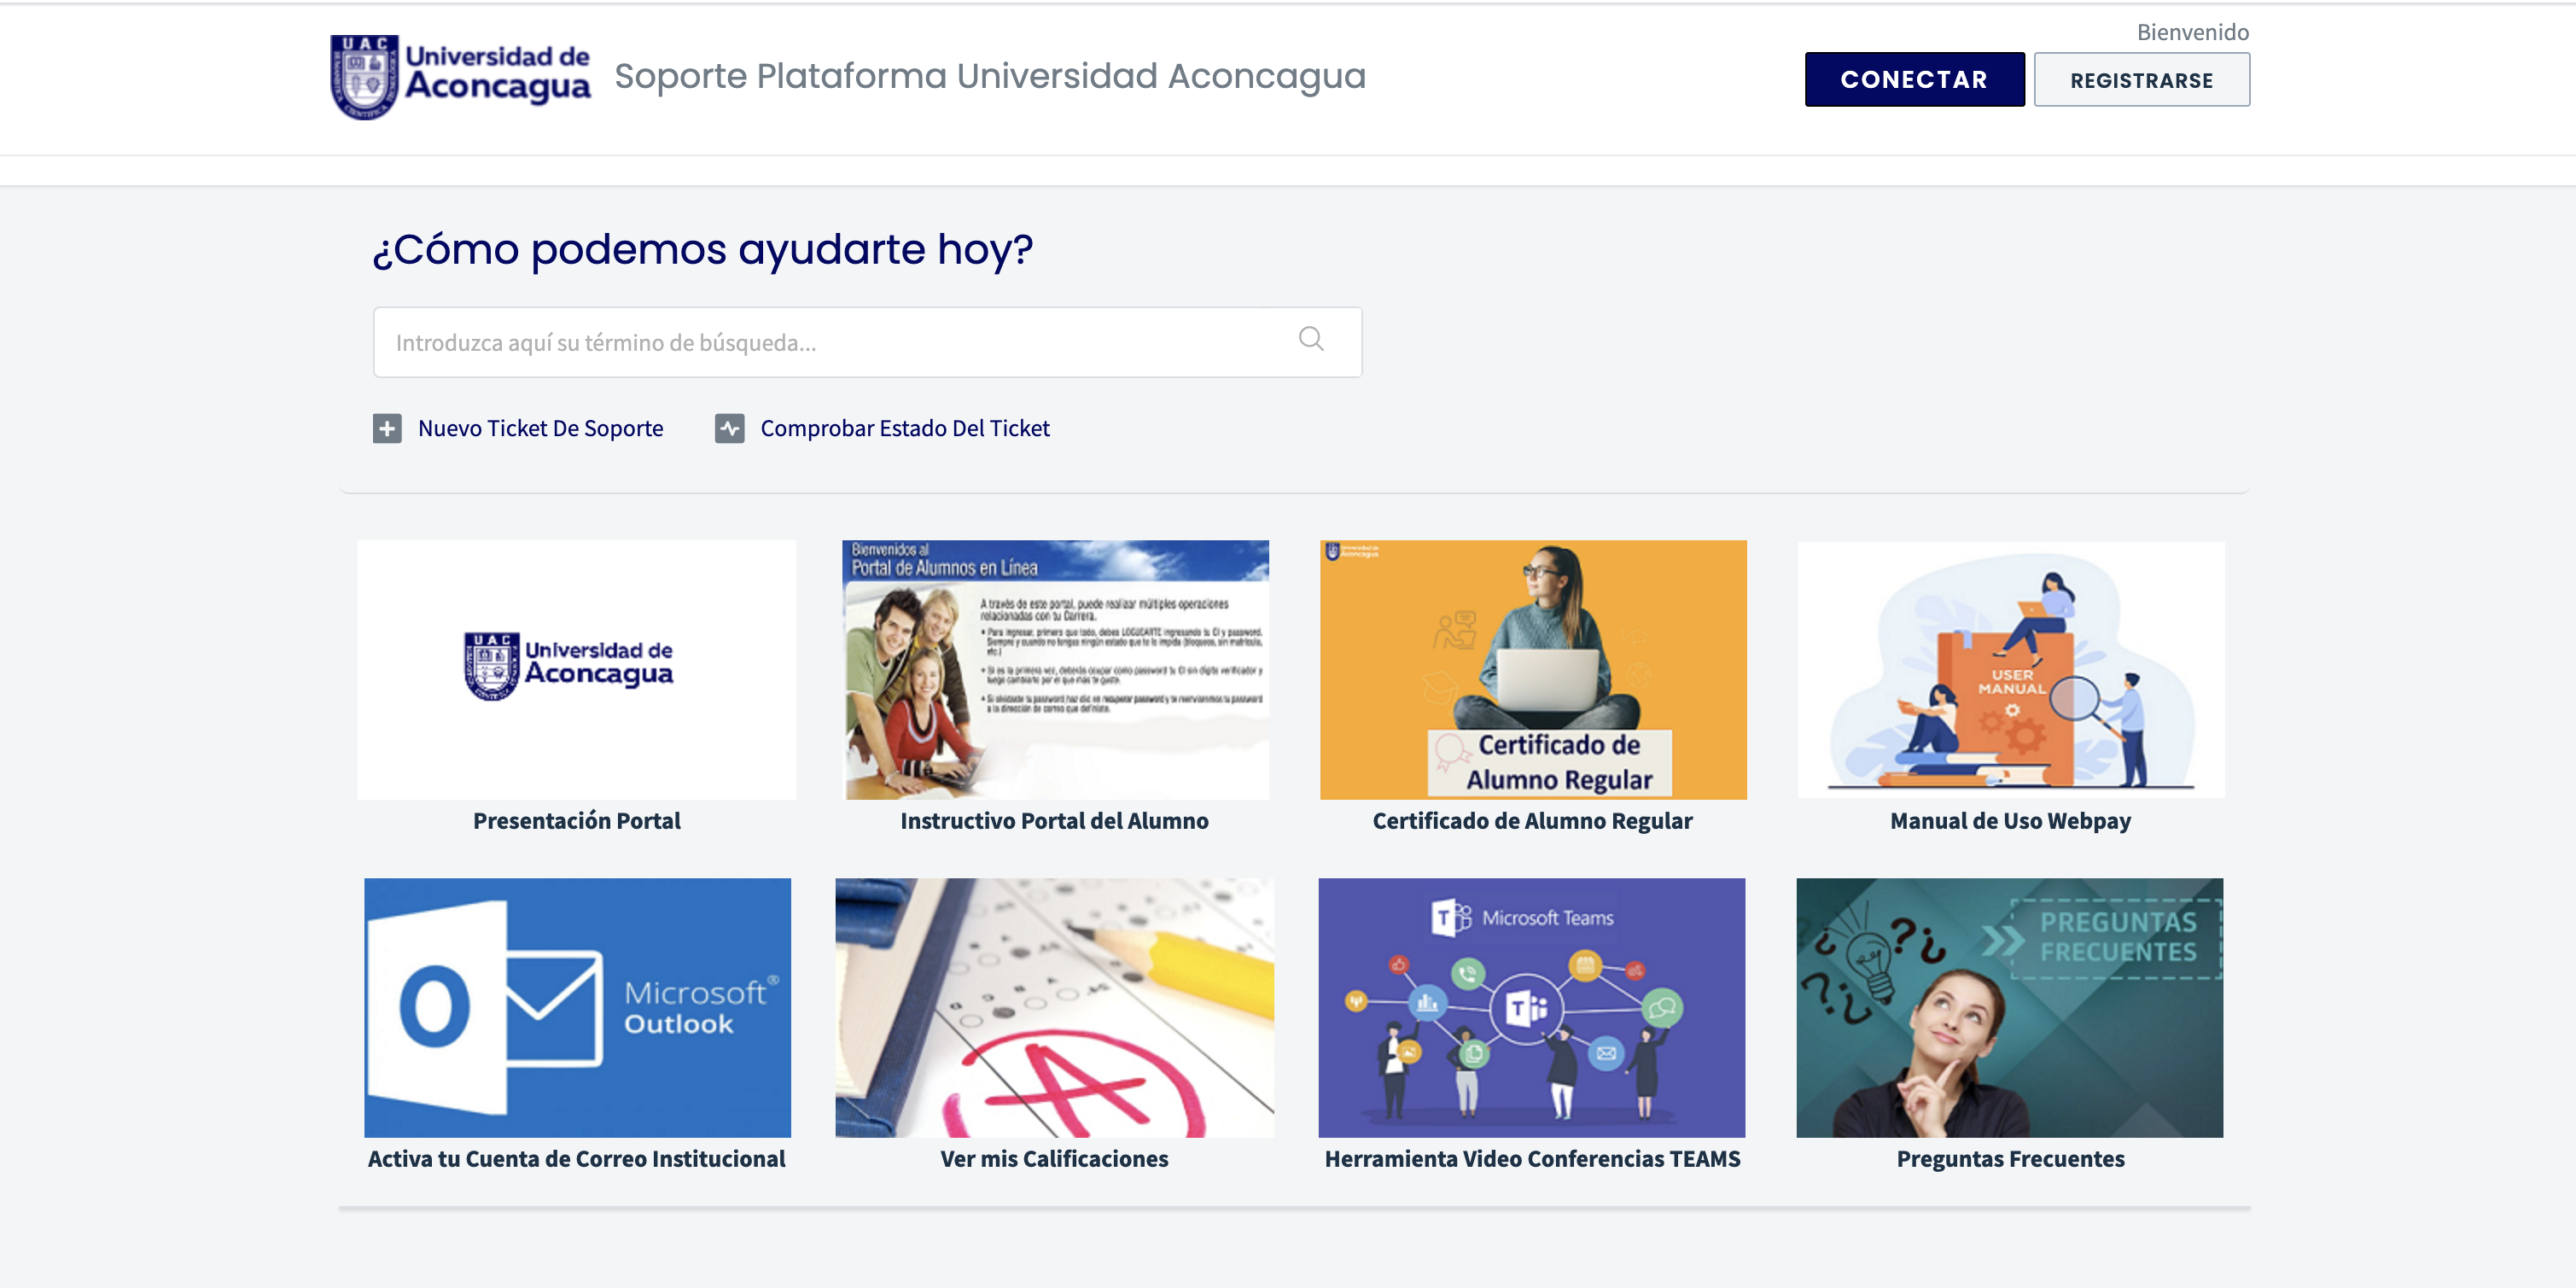Open the Manual de Uso Webpay illustration
Image resolution: width=2576 pixels, height=1288 pixels.
tap(2011, 670)
